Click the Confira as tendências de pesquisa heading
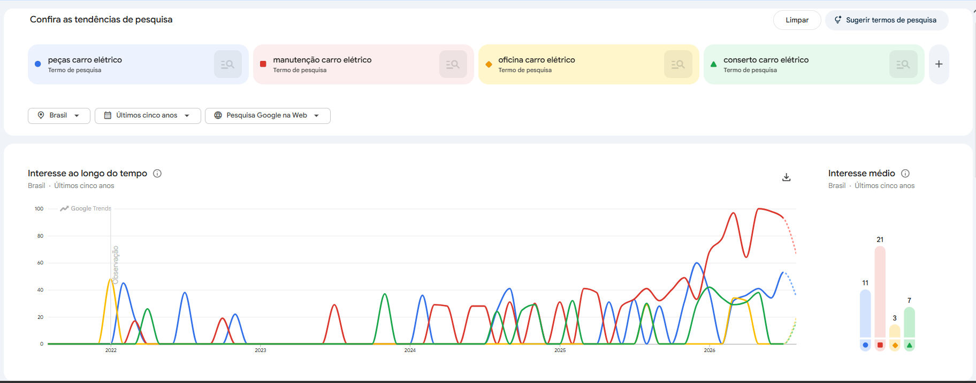976x383 pixels. [101, 20]
